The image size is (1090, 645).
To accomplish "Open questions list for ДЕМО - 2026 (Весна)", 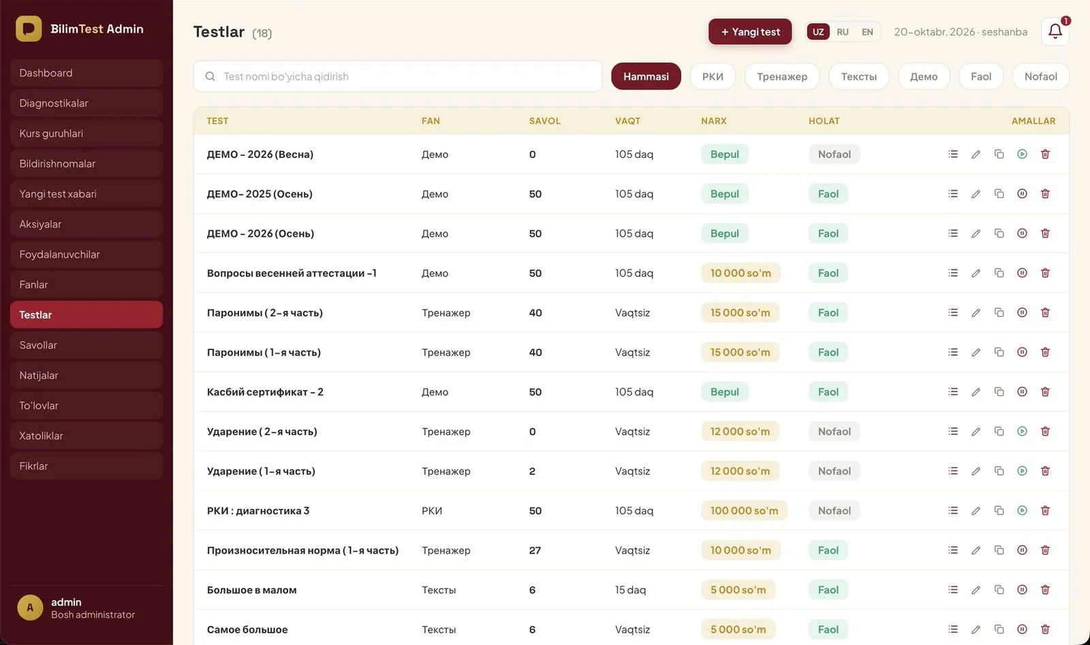I will 952,154.
